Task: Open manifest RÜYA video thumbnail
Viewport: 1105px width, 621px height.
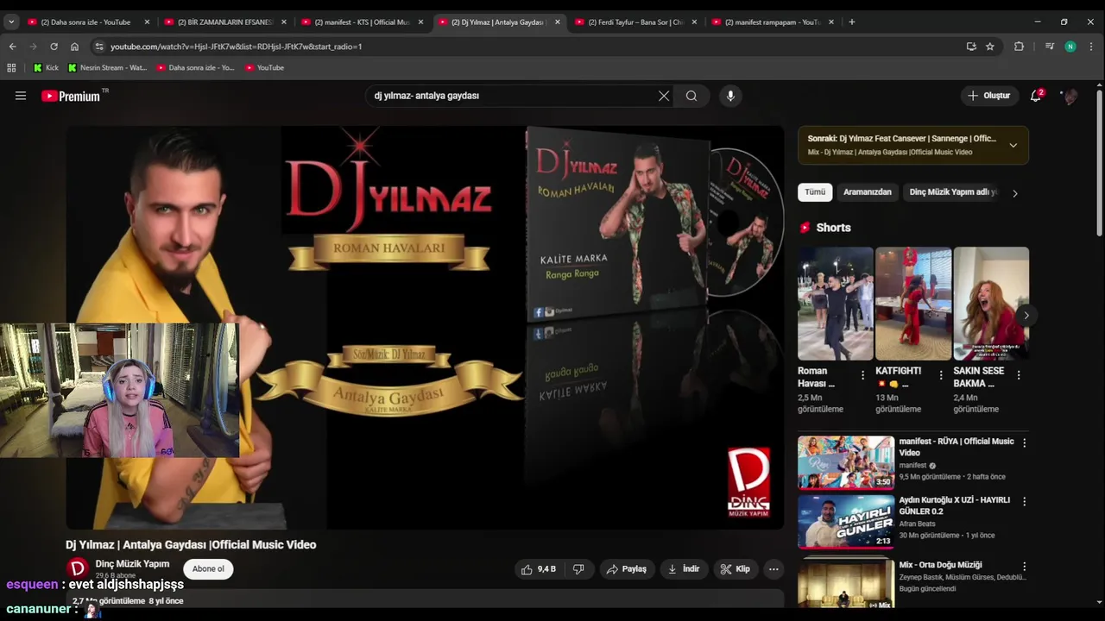Action: tap(846, 462)
